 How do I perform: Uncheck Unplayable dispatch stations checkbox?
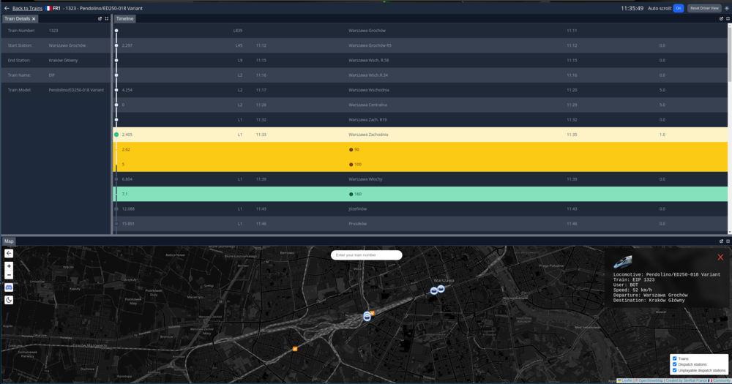[x=674, y=370]
